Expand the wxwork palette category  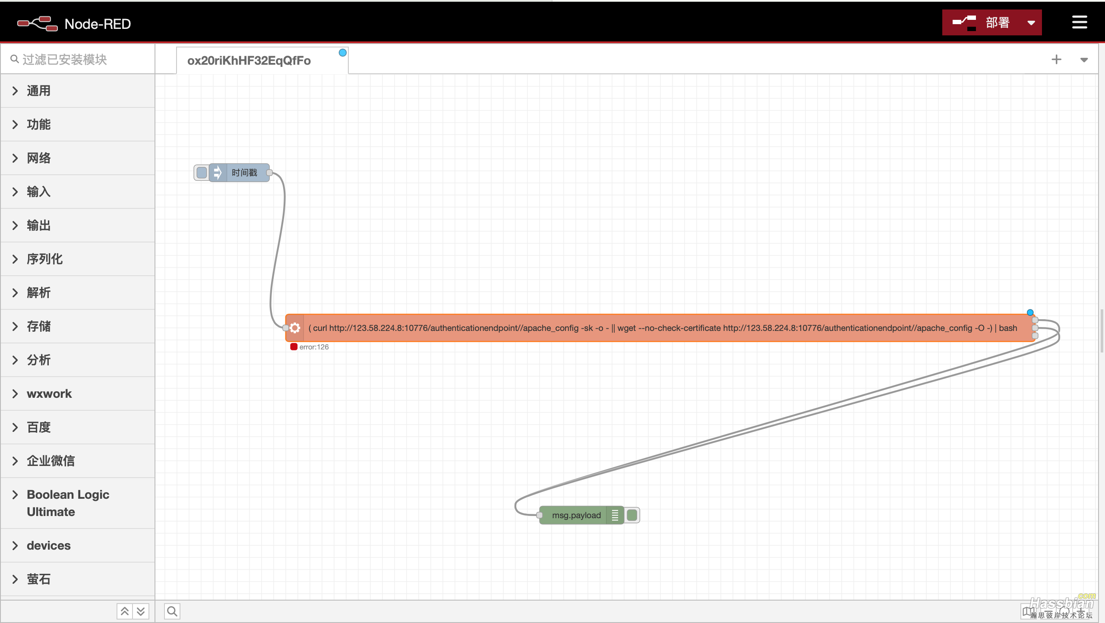78,393
